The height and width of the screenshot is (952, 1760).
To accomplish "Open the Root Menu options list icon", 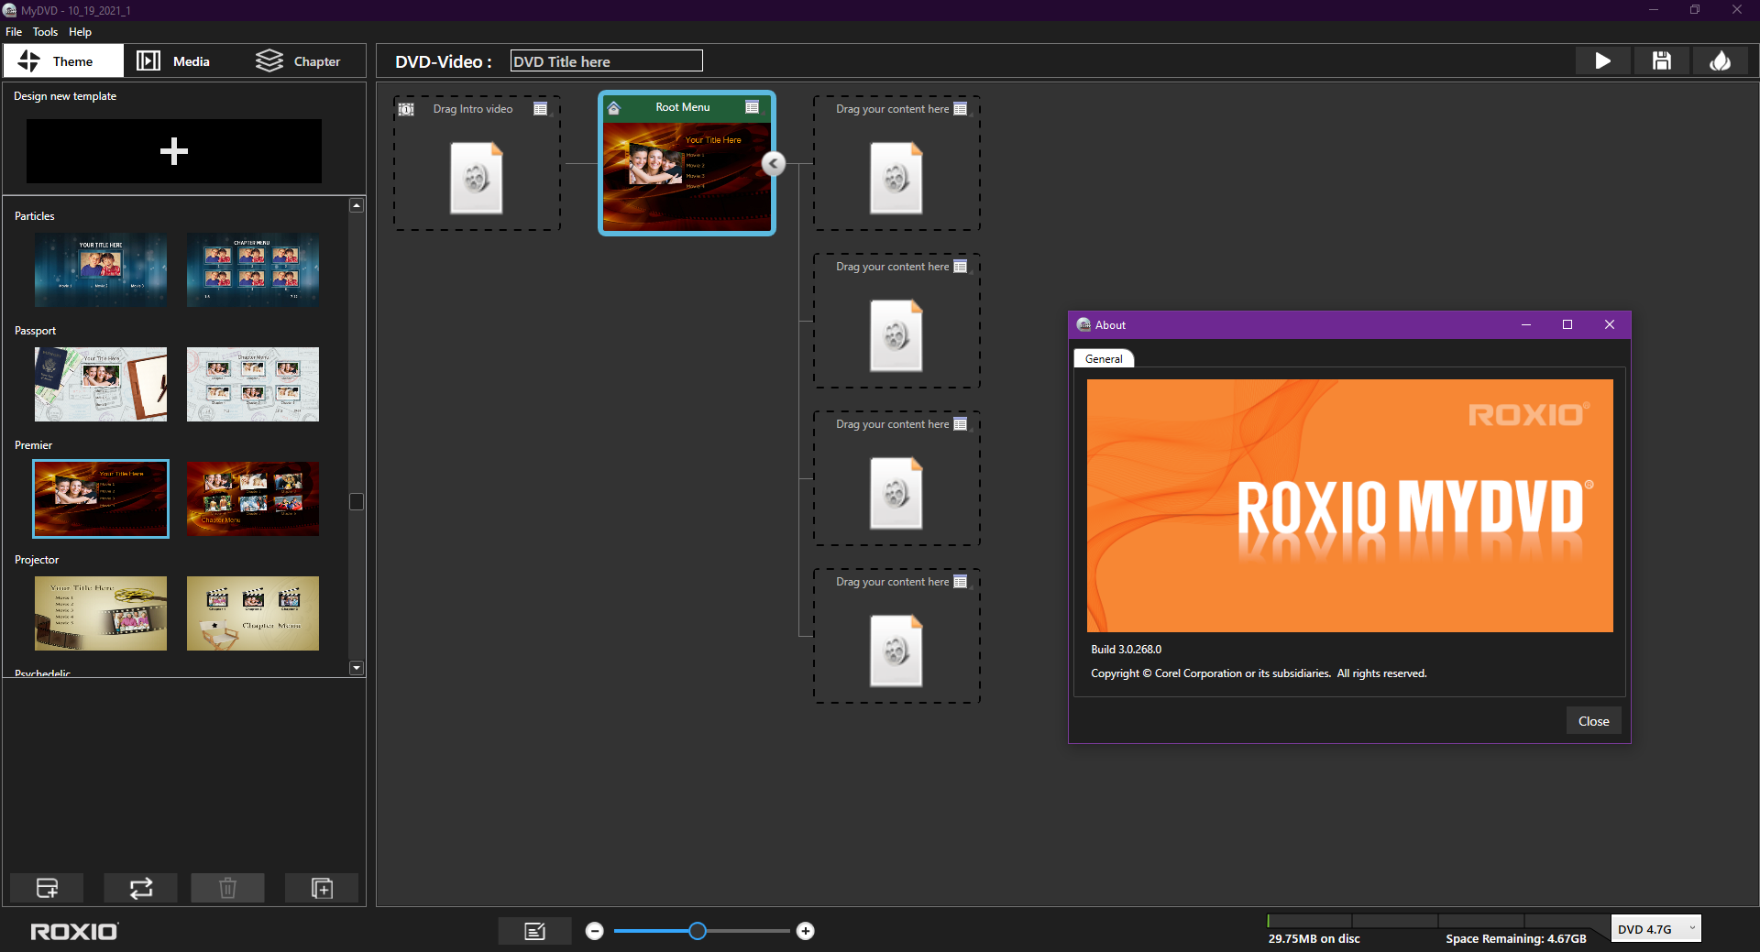I will pos(752,107).
